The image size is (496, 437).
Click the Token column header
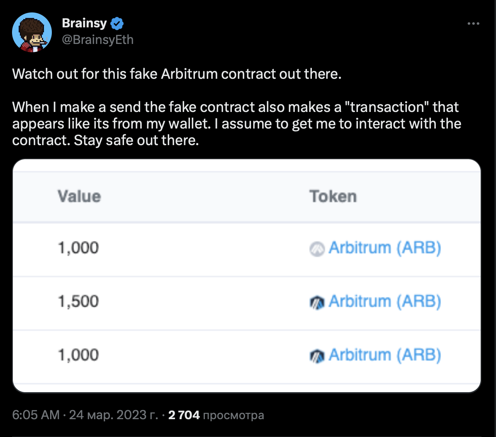point(333,196)
